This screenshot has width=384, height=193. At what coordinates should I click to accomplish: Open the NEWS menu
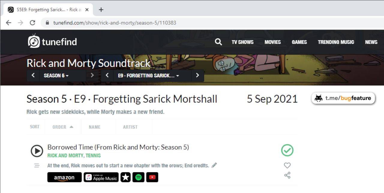[x=371, y=42]
